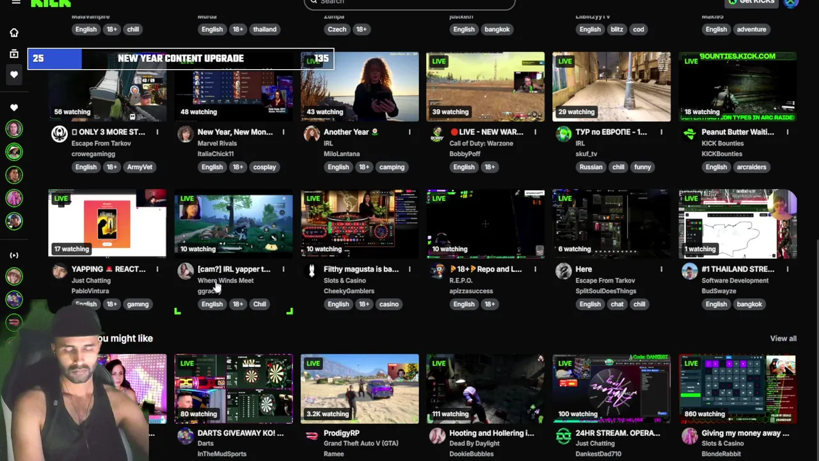Click the 'ArmyVet' tag

[139, 167]
